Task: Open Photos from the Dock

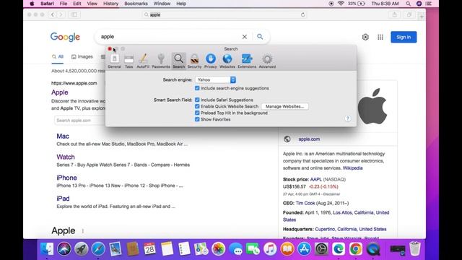Action: point(218,249)
